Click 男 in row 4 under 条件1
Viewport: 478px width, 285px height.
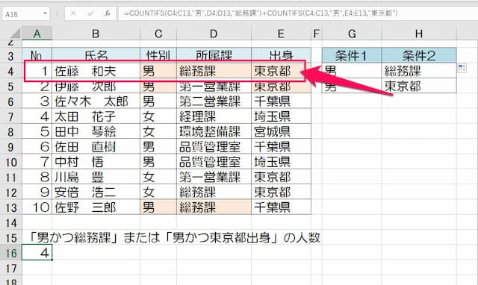352,71
